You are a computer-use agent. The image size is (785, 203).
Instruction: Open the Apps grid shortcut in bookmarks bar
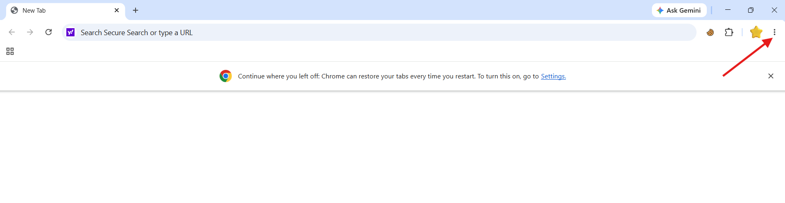tap(10, 51)
